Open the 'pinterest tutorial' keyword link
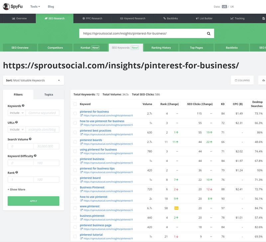 point(91,235)
